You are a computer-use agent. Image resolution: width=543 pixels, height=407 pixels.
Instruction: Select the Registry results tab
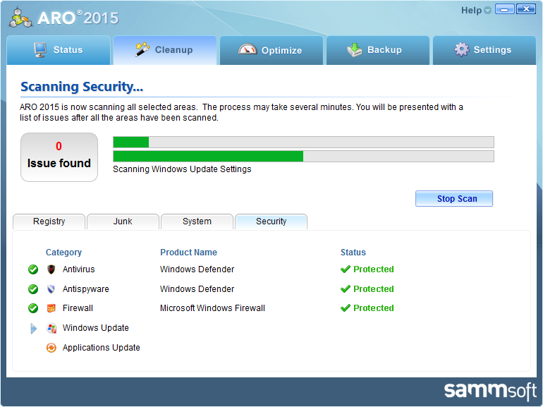coord(49,221)
